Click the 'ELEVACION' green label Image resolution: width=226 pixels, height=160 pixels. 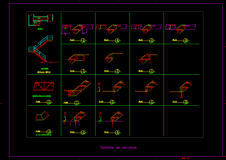(x=45, y=68)
